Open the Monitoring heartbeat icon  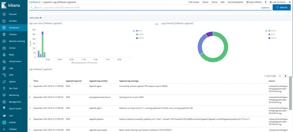(4, 95)
